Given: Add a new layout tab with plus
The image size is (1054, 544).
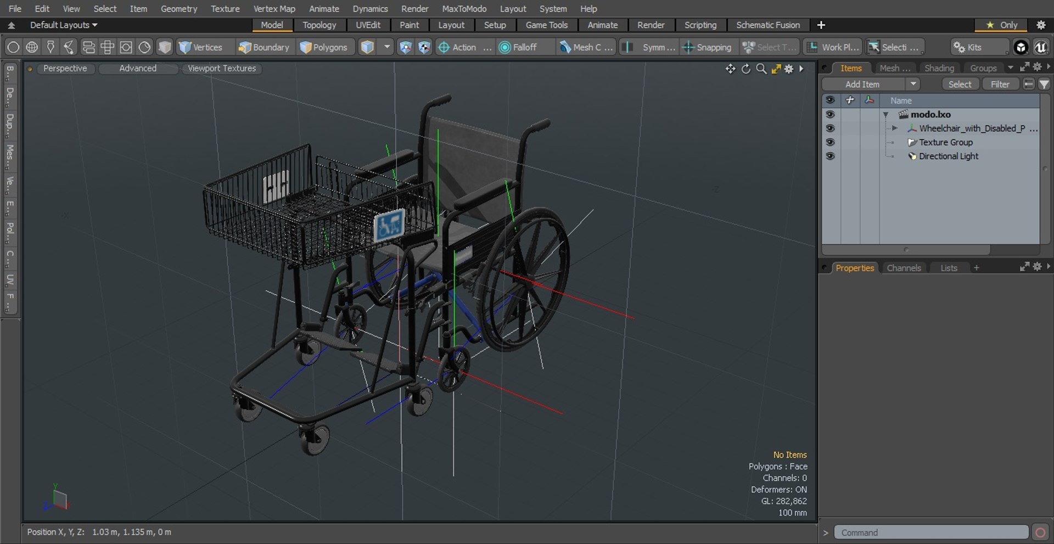Looking at the screenshot, I should coord(821,25).
